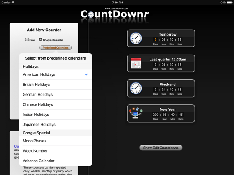Viewport: 234px width, 175px height.
Task: Click the 21 hours value on Weekend
Action: (163, 90)
